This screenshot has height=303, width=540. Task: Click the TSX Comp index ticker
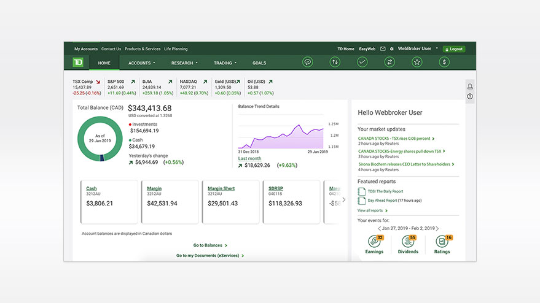(87, 87)
